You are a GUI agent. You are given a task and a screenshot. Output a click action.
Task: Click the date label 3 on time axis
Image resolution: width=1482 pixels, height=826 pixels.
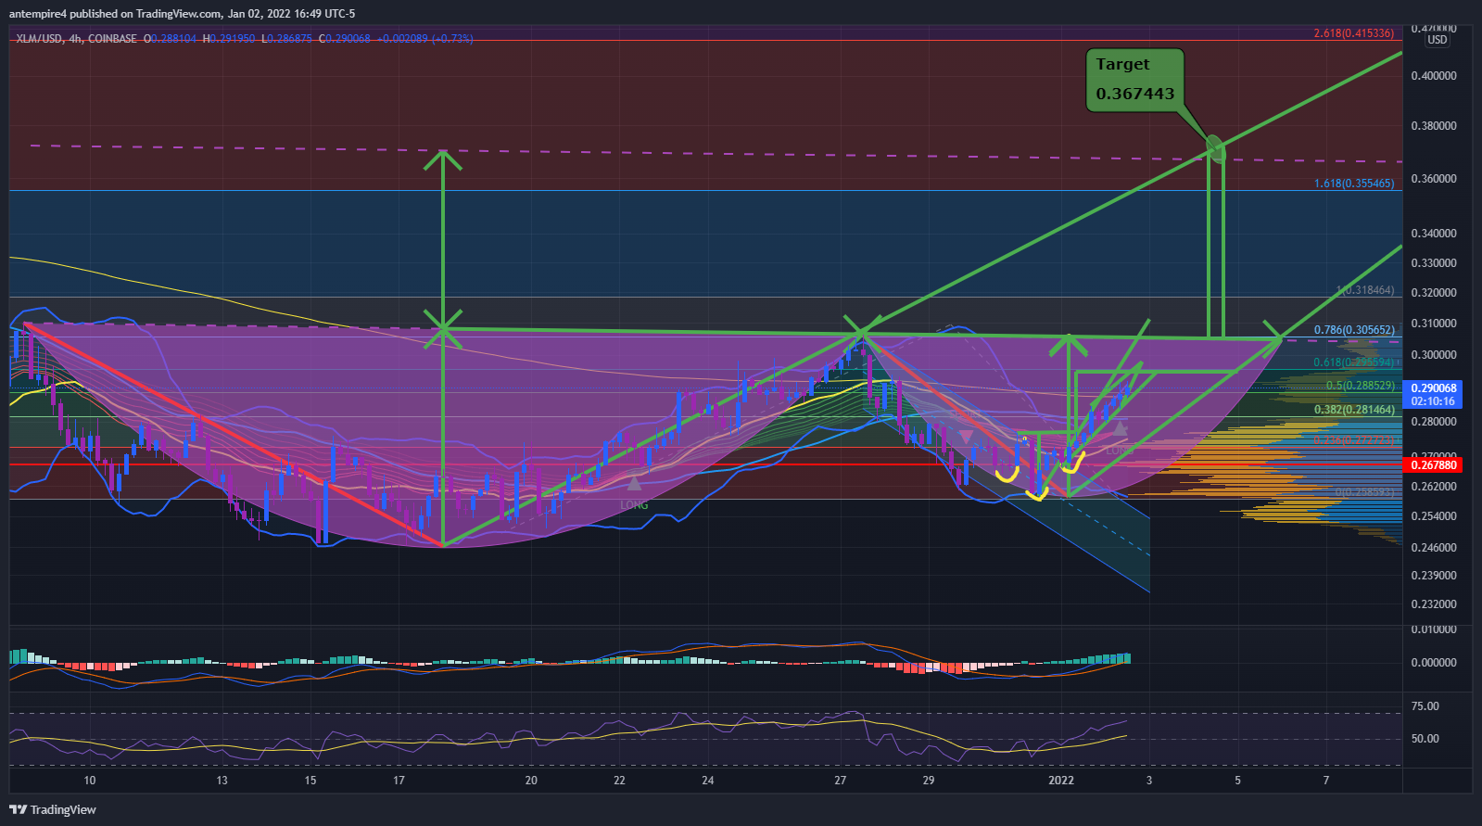(1149, 781)
